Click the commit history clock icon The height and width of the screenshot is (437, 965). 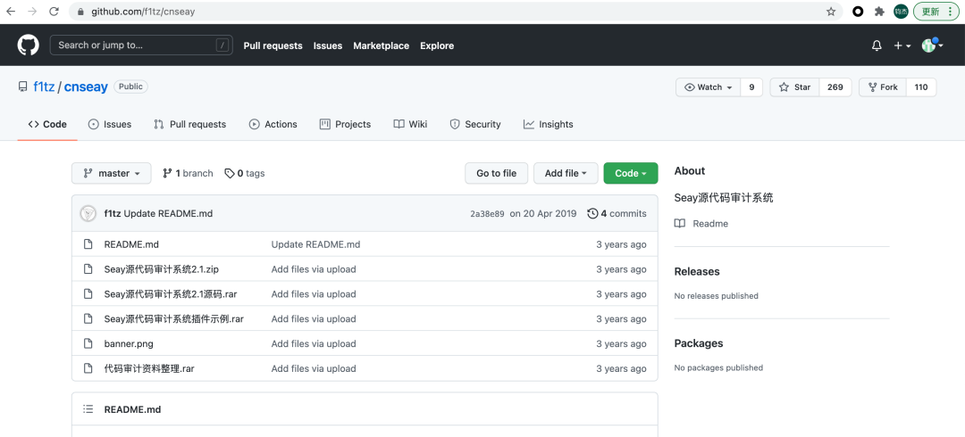(x=592, y=213)
